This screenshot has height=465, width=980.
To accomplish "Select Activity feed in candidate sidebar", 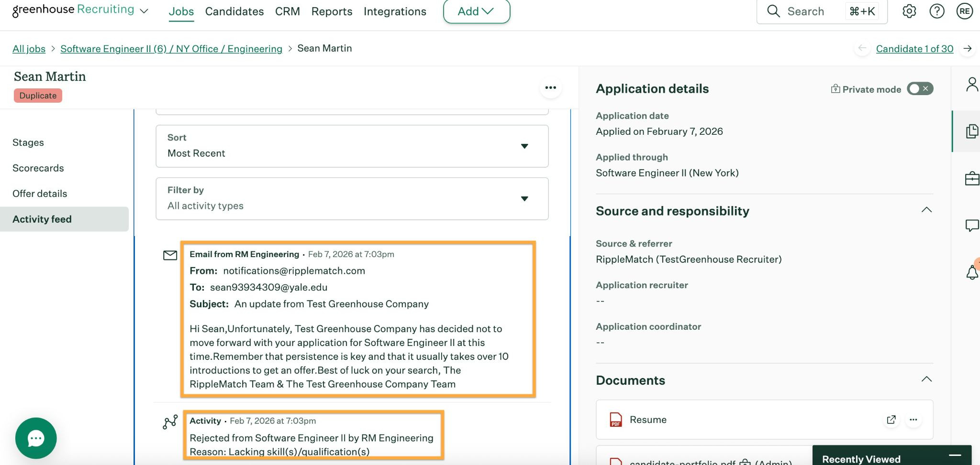I will point(64,219).
